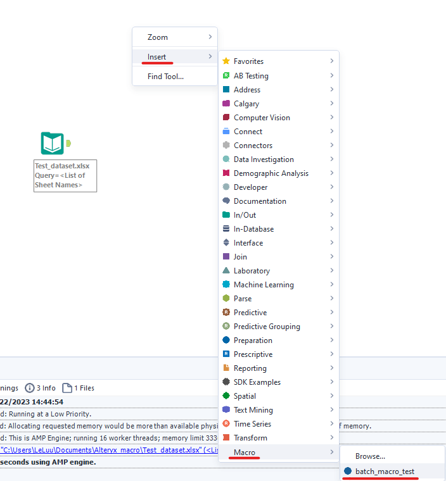
Task: Expand the Preparation submenu chevron
Action: tap(332, 340)
